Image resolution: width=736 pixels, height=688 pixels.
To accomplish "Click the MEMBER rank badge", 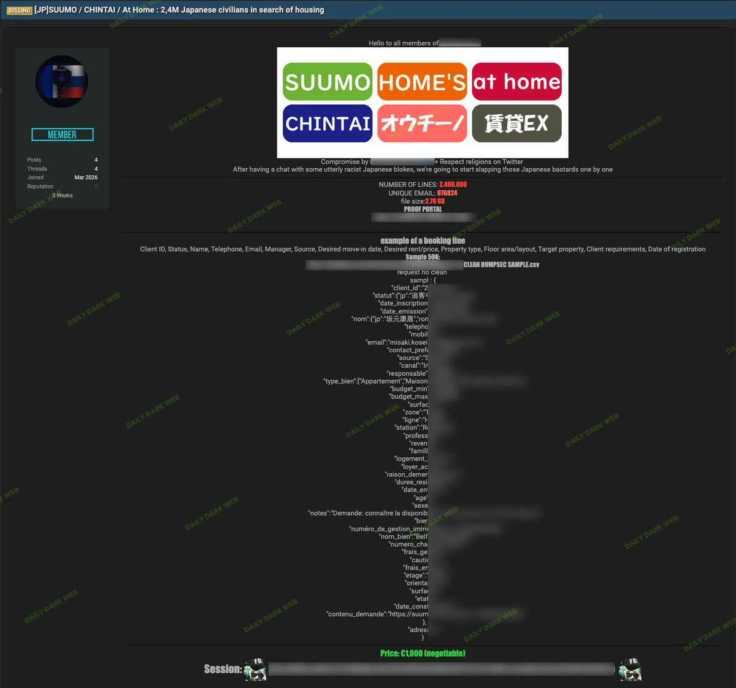I will 62,134.
